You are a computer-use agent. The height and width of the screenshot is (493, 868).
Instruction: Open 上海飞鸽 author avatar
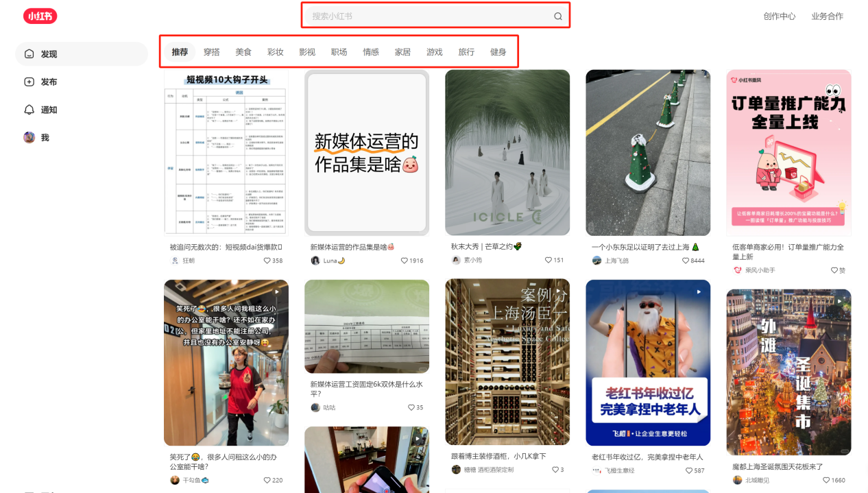[x=596, y=261]
